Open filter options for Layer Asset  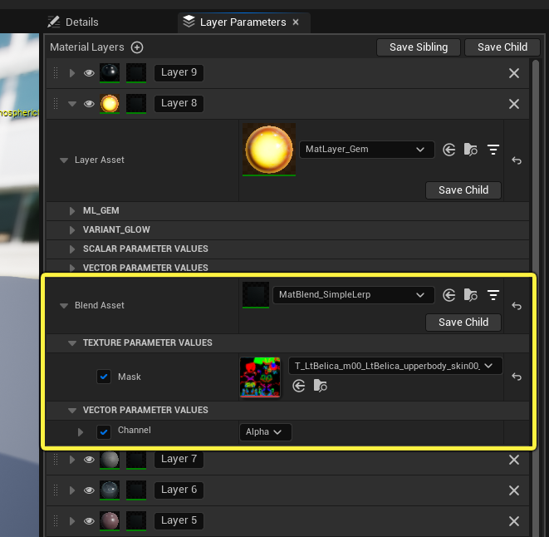pos(493,150)
